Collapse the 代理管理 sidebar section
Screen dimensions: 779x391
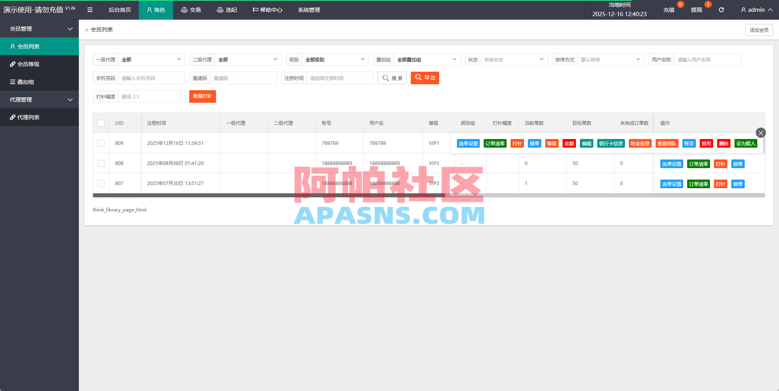(39, 99)
